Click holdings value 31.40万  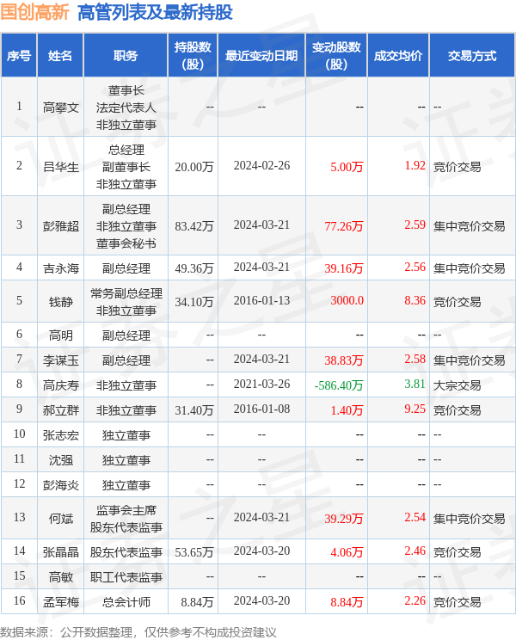tap(194, 410)
